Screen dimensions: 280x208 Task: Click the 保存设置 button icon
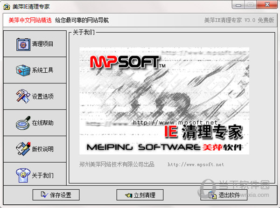(x=44, y=194)
